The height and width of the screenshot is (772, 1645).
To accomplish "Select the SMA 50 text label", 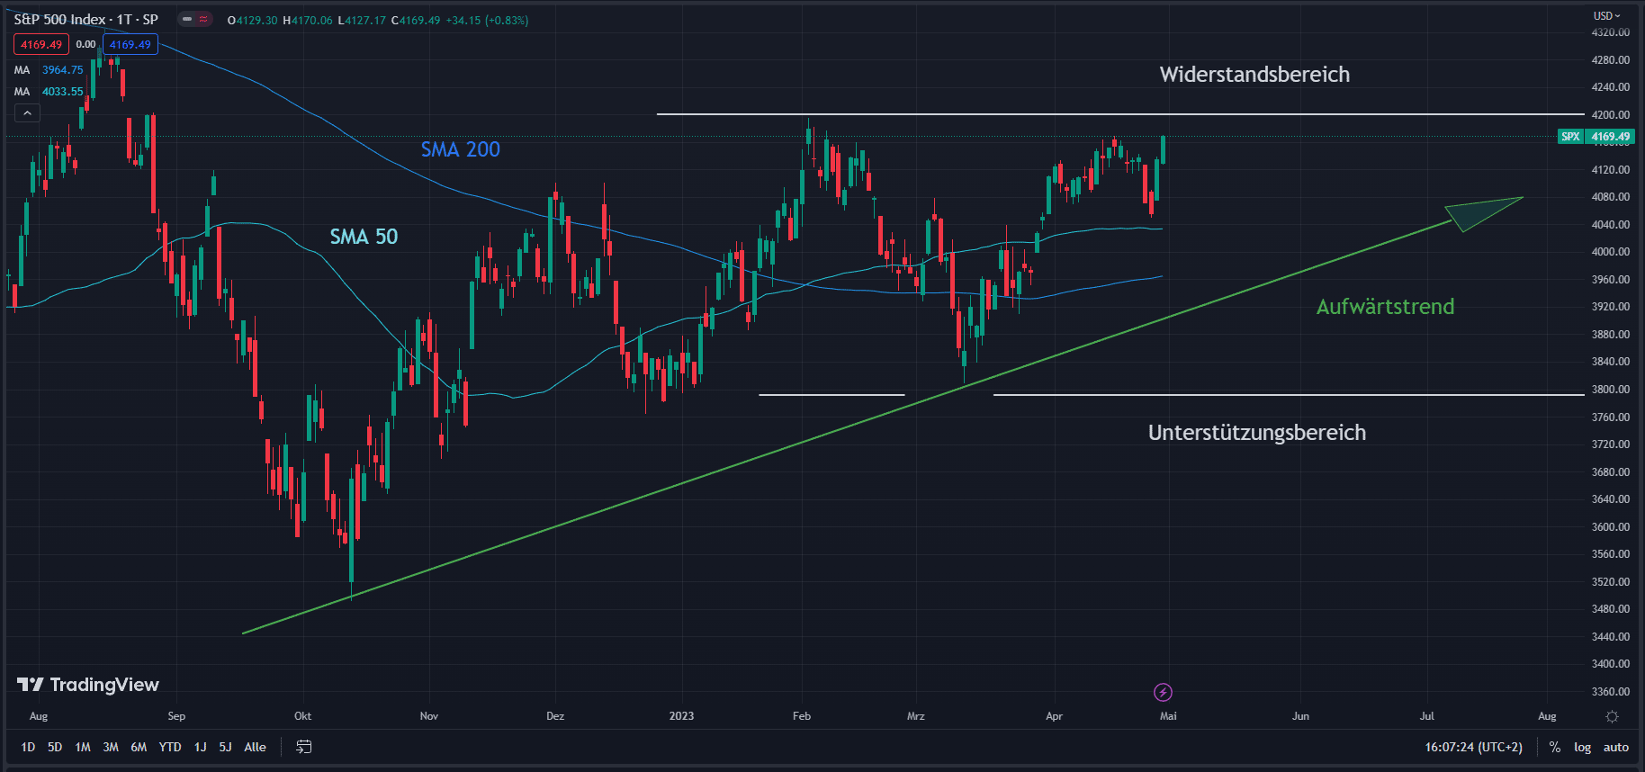I will 364,237.
